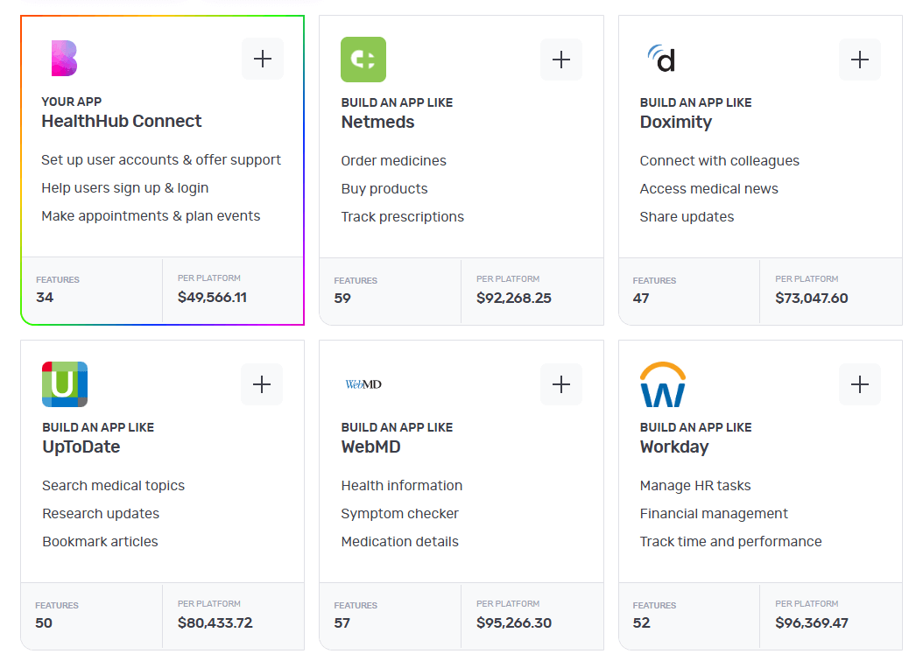Click the $49,566.11 per platform price

point(212,298)
